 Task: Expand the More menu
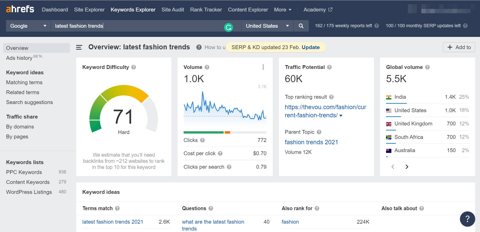click(283, 10)
